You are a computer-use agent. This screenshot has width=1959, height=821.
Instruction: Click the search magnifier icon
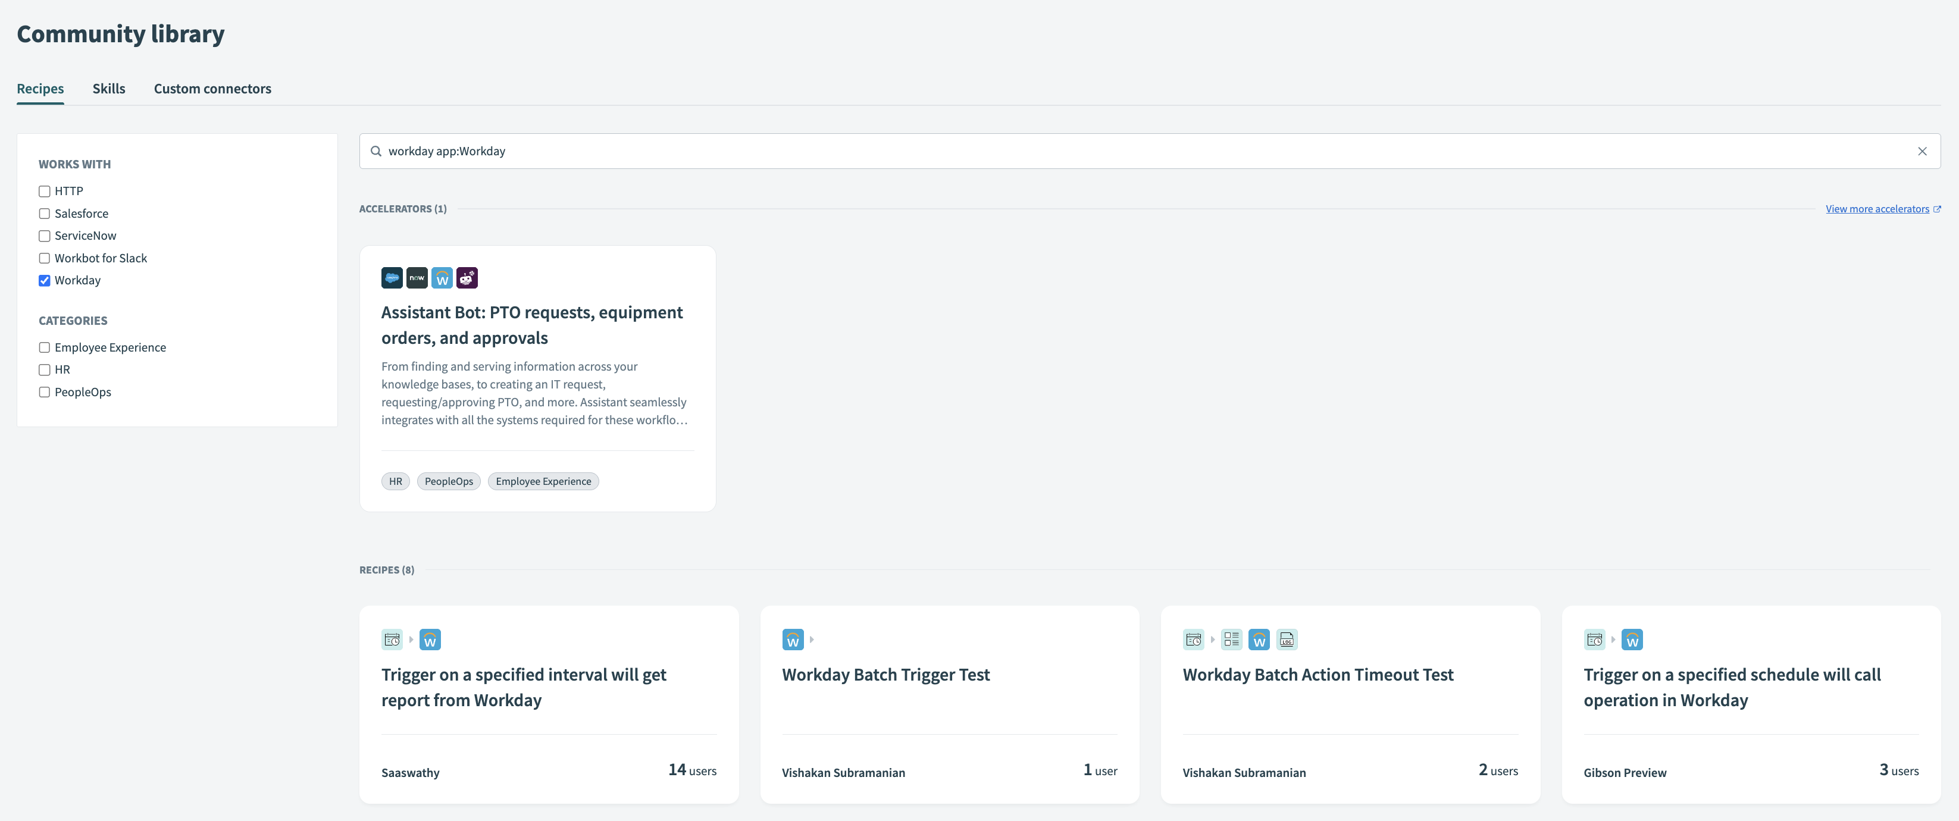(375, 151)
